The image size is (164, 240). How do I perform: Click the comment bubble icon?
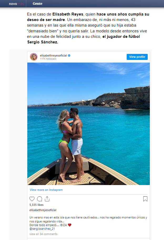40,199
